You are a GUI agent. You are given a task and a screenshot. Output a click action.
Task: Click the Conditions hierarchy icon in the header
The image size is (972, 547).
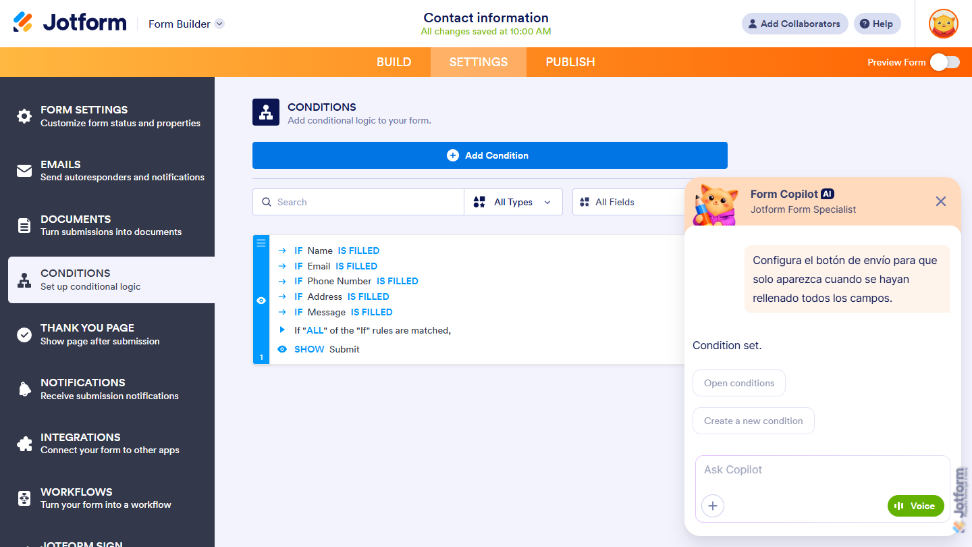(265, 111)
